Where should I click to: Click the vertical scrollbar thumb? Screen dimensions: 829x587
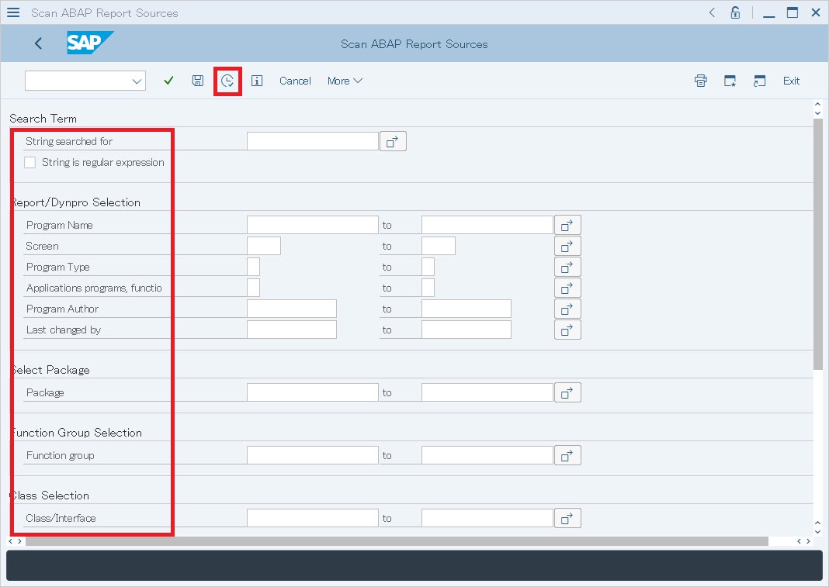pos(818,244)
